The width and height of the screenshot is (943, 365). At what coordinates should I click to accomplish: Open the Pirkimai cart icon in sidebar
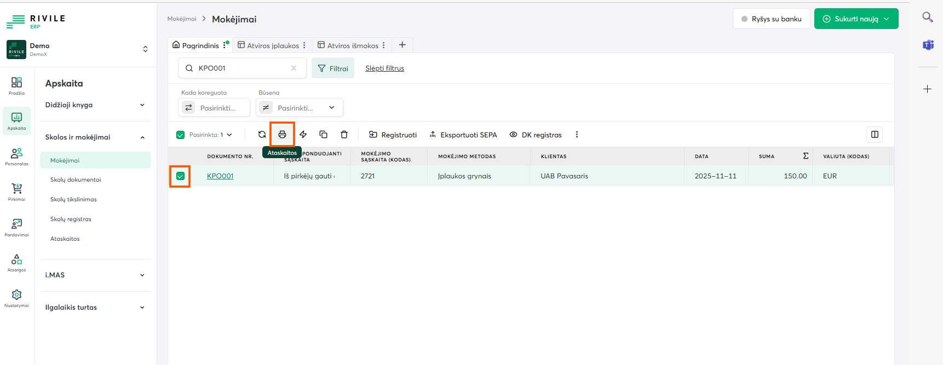click(16, 192)
